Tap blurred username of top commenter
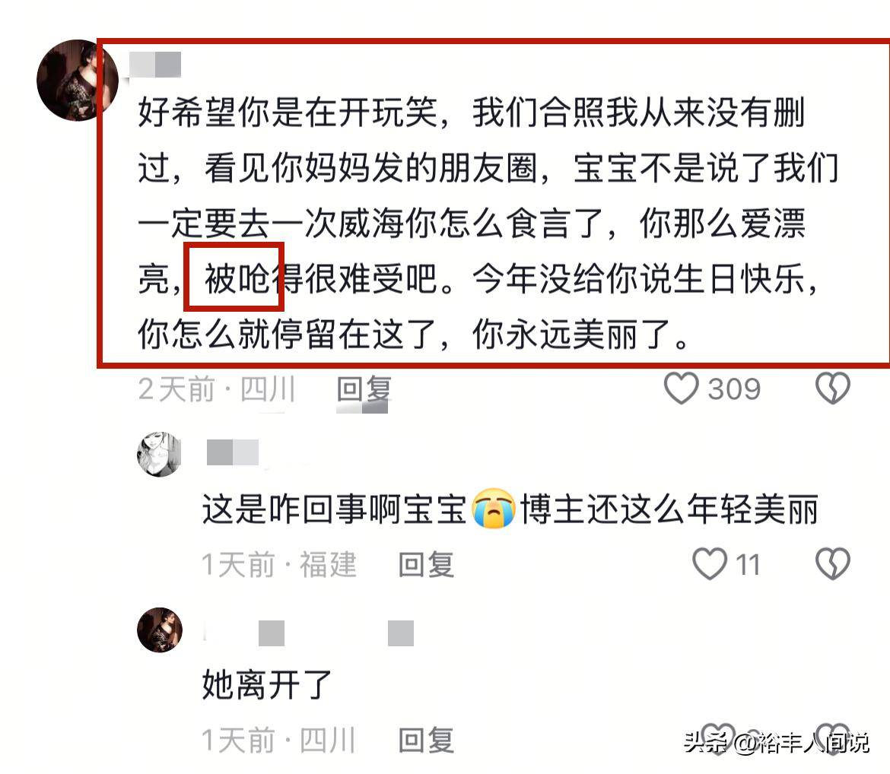Screen dimensions: 890x774 [155, 65]
